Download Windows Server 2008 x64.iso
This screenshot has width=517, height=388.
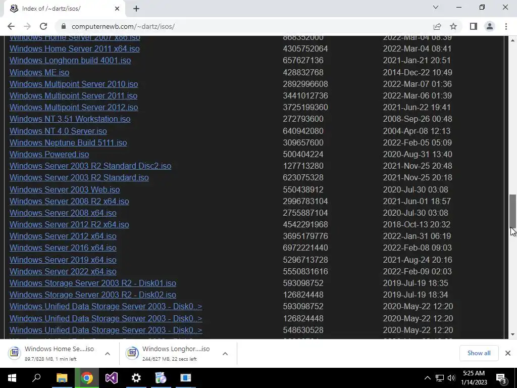pos(63,213)
